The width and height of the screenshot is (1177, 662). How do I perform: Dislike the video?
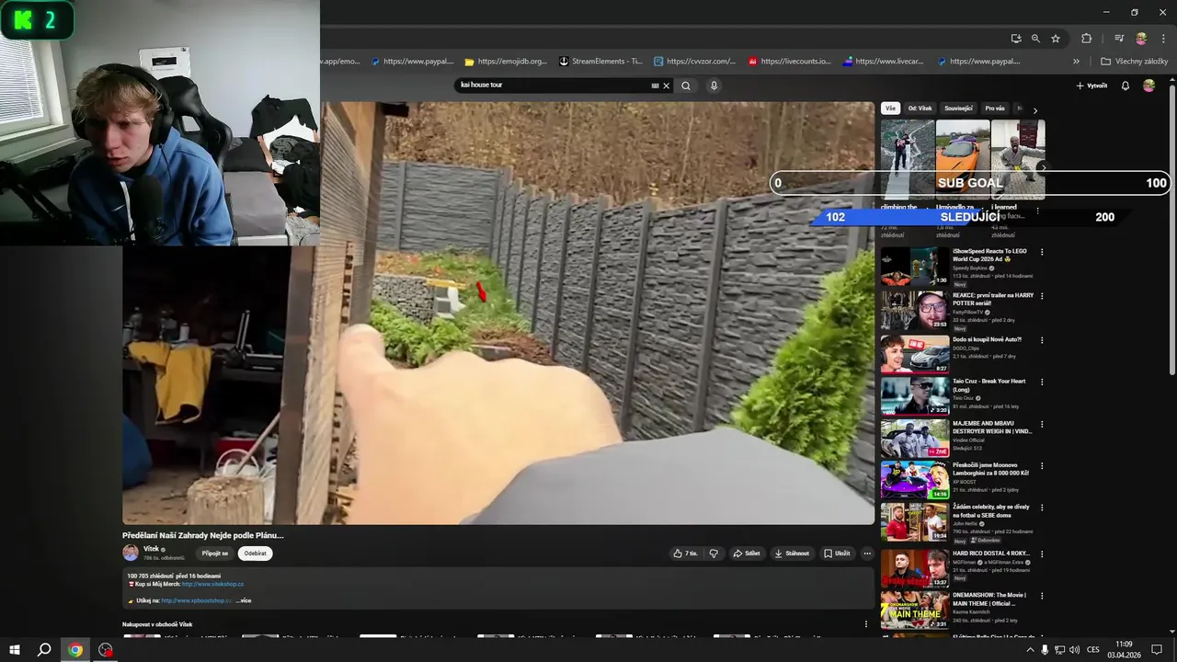[x=714, y=554]
